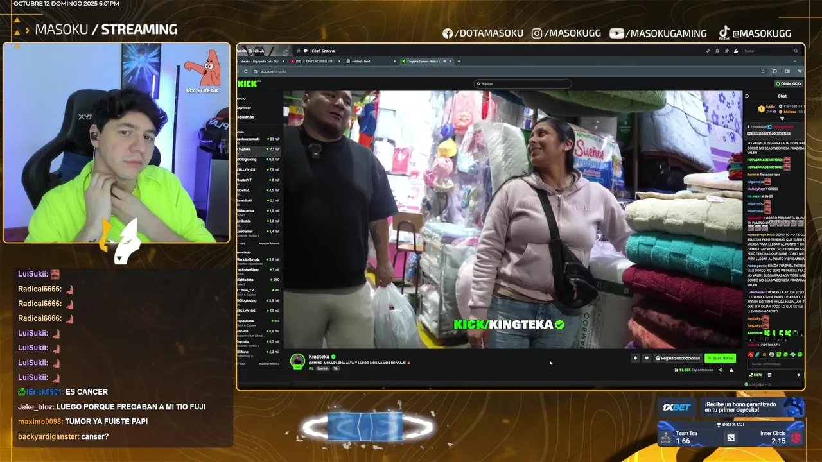Click the Obtén KICKs button
This screenshot has height=462, width=822.
pyautogui.click(x=789, y=83)
